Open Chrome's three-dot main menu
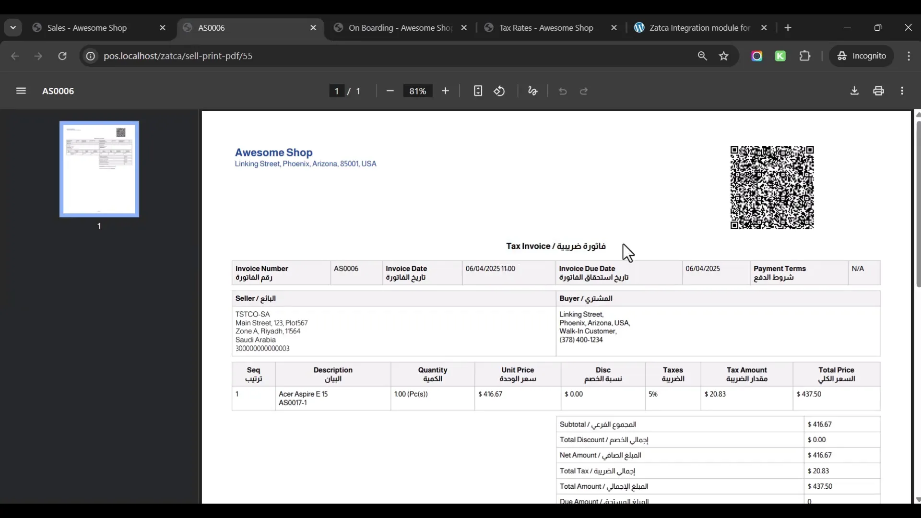The height and width of the screenshot is (518, 921). coord(909,56)
